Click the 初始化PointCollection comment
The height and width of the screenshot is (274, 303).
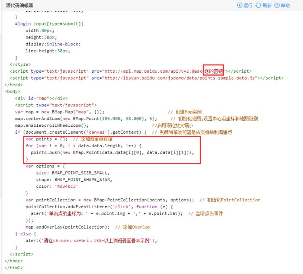[x=230, y=200]
